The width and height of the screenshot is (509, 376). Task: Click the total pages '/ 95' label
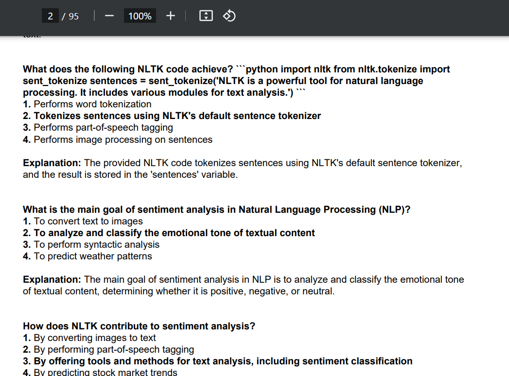click(x=70, y=16)
